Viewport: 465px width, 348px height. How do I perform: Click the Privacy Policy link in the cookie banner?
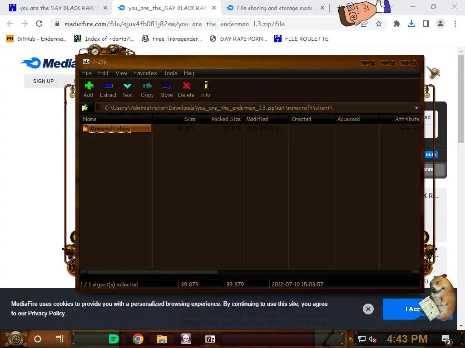point(46,314)
